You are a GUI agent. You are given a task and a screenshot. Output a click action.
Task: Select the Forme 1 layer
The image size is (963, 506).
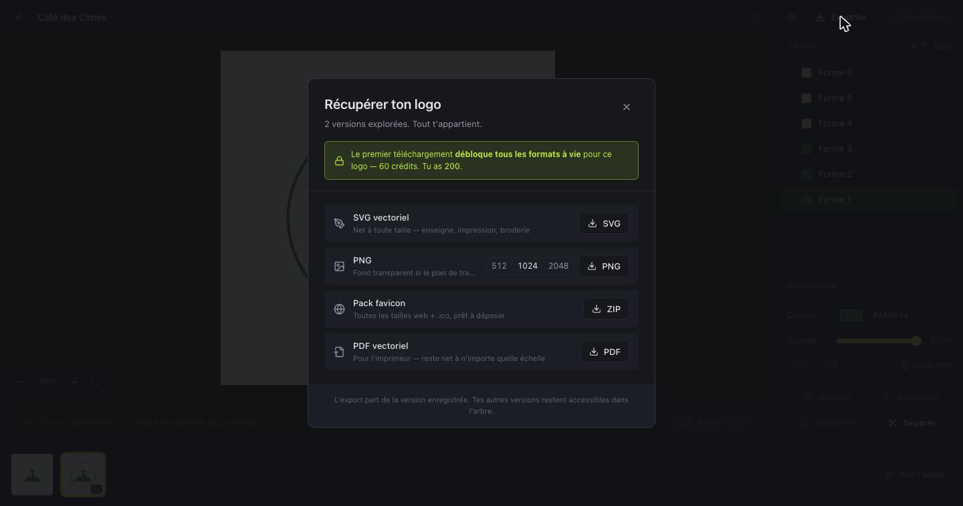click(869, 200)
